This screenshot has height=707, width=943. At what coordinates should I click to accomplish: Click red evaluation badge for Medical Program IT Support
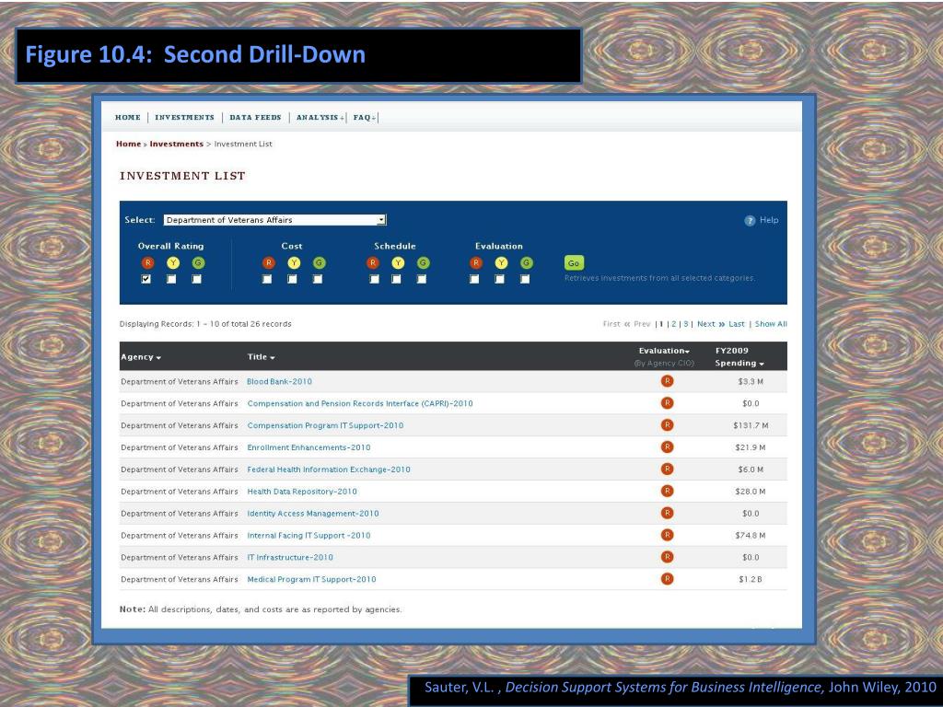click(x=667, y=579)
